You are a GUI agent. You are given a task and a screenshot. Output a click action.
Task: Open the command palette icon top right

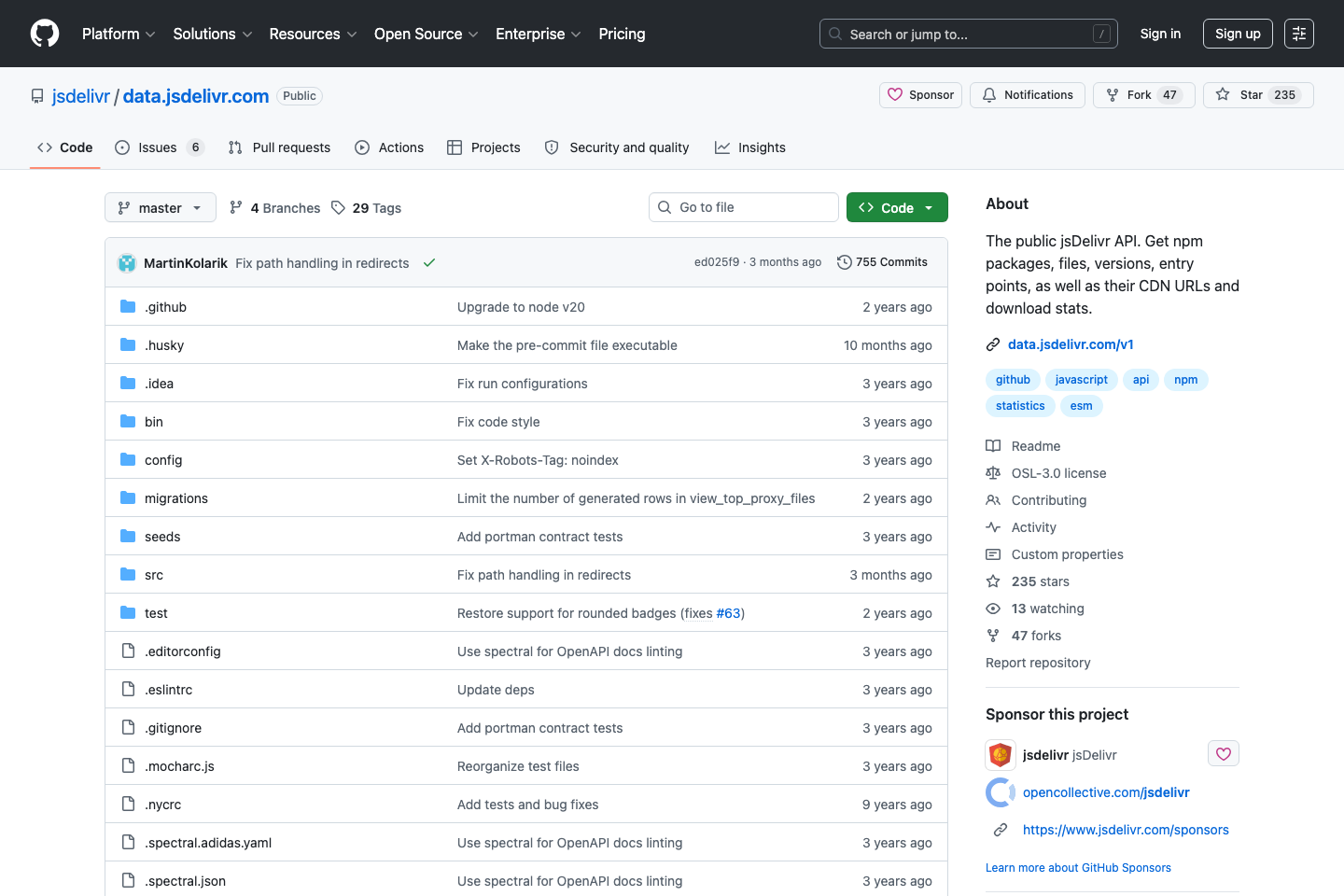tap(1299, 34)
